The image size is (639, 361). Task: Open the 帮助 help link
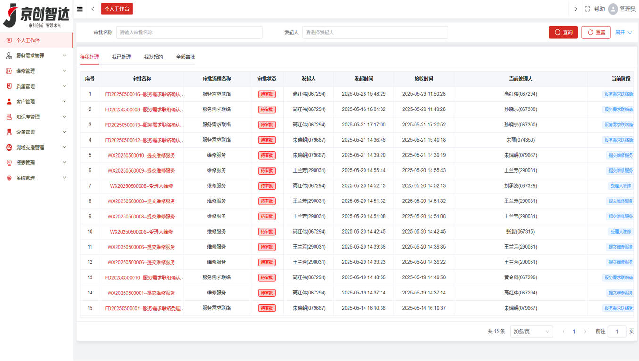[x=599, y=9]
